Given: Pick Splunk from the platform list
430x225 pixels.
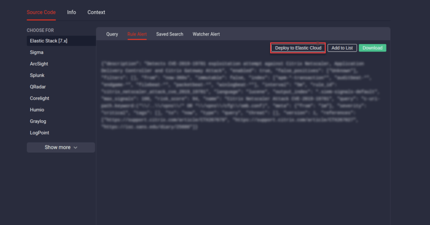Looking at the screenshot, I should tap(37, 75).
